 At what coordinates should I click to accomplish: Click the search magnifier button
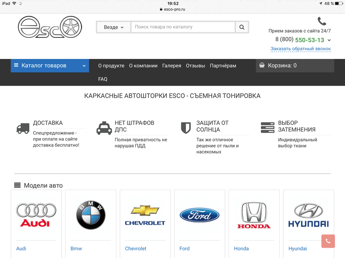[x=242, y=27]
